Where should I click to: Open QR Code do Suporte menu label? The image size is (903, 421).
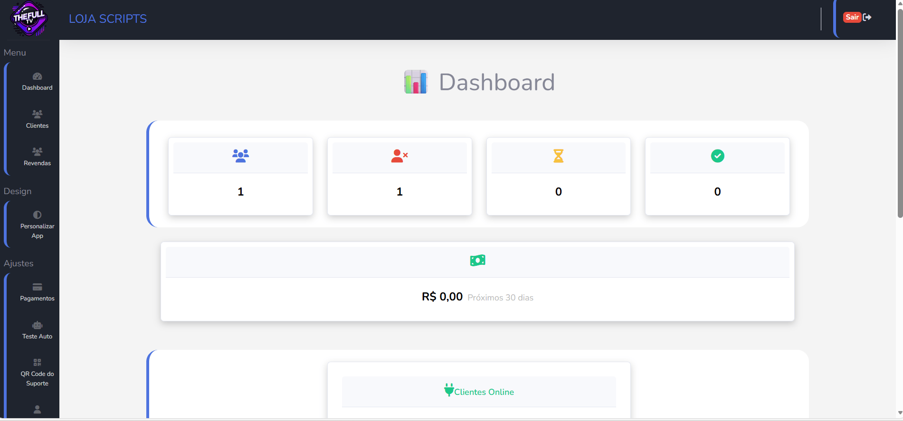(38, 379)
